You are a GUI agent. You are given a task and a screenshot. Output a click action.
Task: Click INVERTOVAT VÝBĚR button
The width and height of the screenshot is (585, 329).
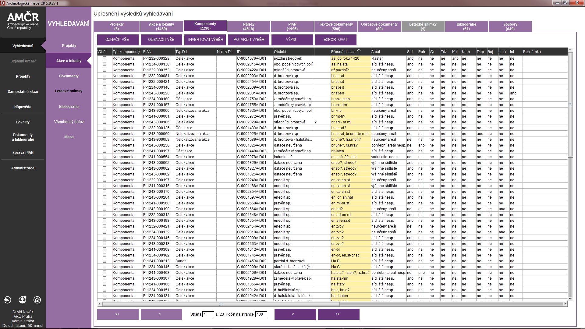(205, 40)
